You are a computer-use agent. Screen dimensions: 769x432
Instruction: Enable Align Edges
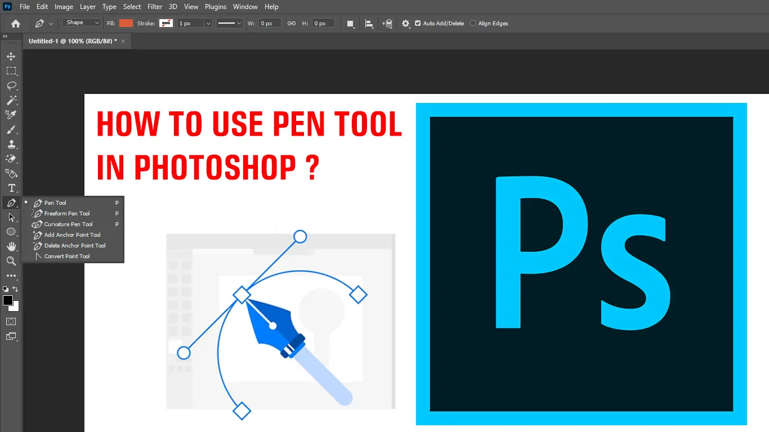coord(473,23)
